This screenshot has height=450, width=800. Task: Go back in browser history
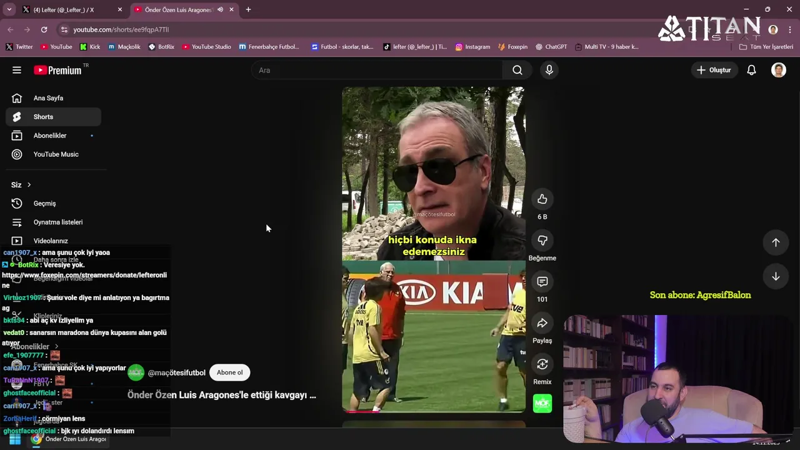(11, 29)
